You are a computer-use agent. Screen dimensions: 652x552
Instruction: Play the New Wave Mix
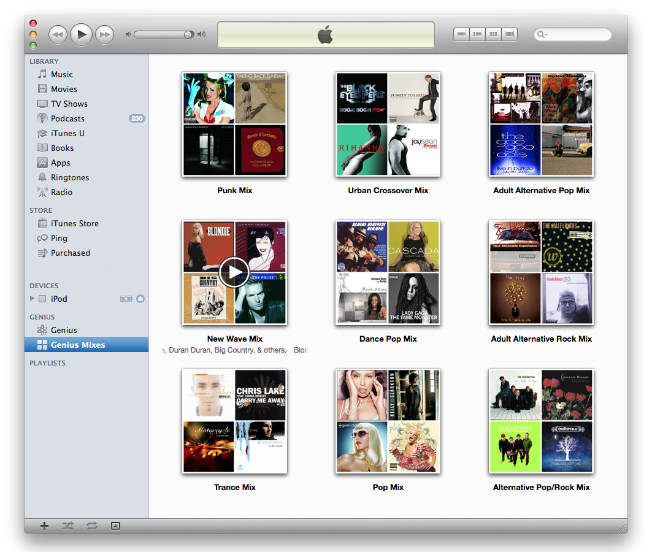pos(234,273)
